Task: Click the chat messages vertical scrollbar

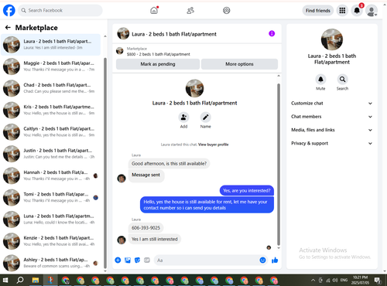Action: [x=279, y=165]
